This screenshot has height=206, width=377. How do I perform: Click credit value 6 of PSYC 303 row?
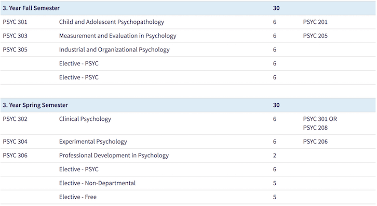pos(275,36)
